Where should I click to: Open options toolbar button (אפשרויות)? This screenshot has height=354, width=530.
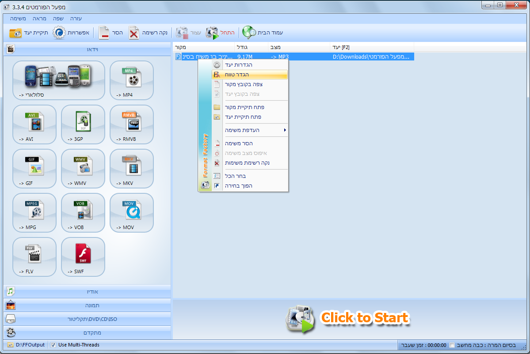tap(71, 33)
